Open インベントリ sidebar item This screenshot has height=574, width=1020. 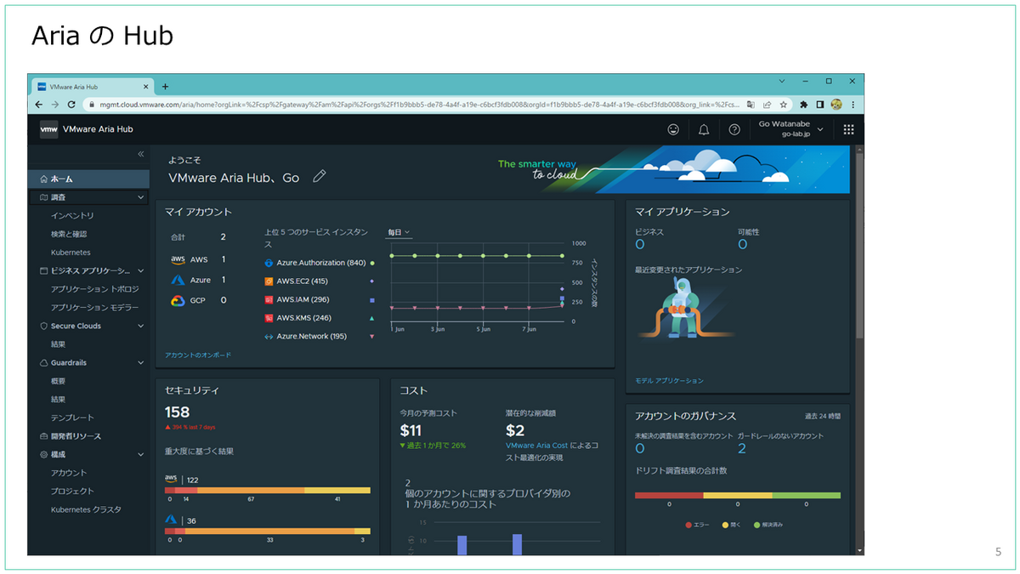point(72,215)
